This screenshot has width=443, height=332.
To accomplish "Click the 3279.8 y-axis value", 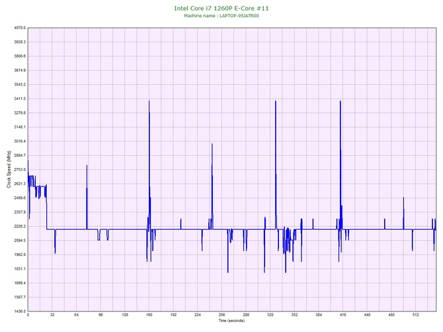I will point(20,113).
